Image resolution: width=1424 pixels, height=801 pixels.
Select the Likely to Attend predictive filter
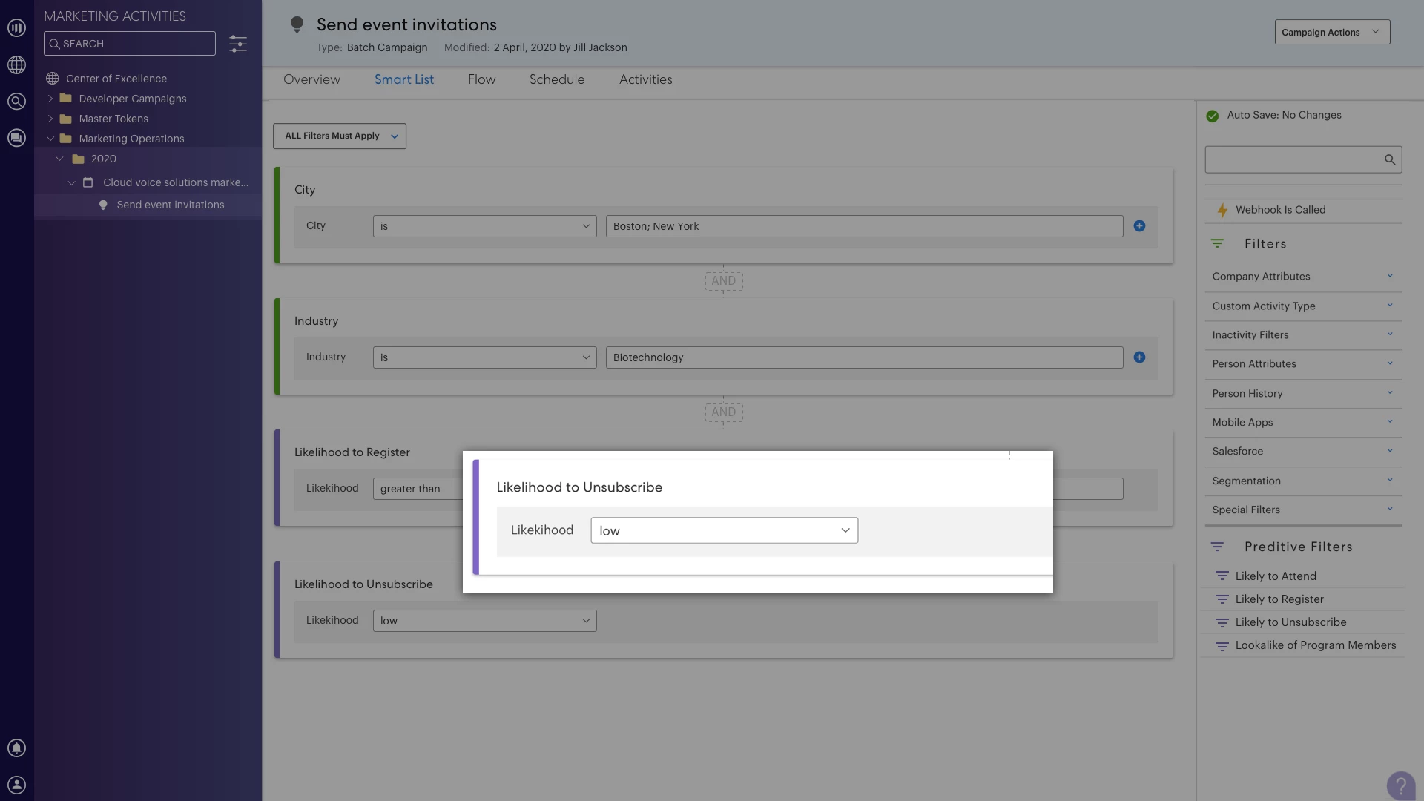pyautogui.click(x=1275, y=576)
